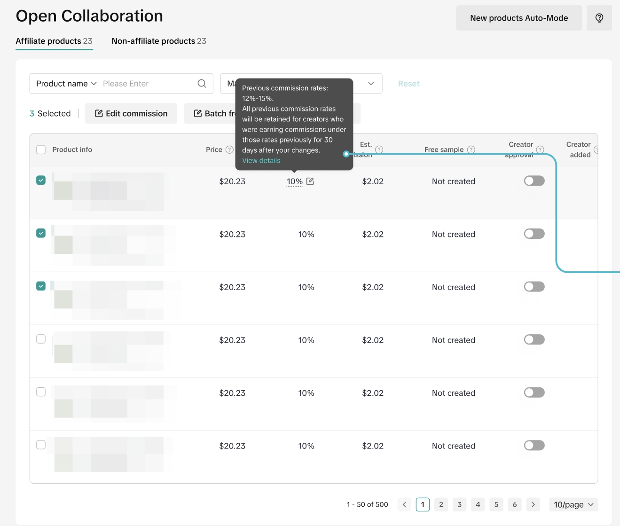Click the Free sample help icon
The height and width of the screenshot is (526, 620).
click(471, 149)
